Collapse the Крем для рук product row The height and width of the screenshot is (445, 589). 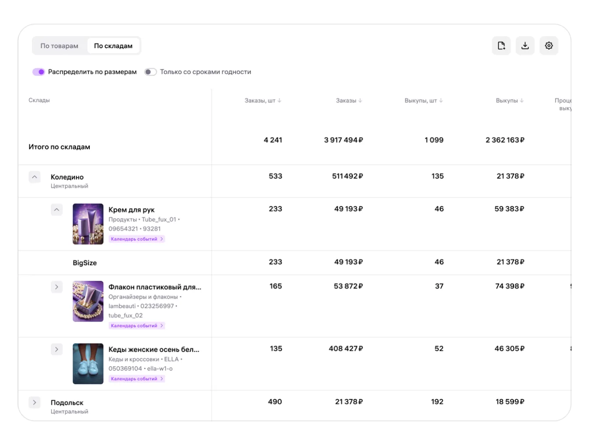[57, 210]
